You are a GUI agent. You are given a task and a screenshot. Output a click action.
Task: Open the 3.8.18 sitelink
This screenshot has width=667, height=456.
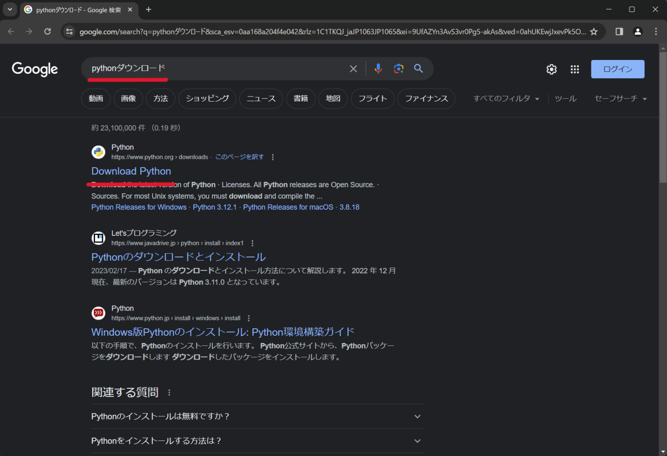350,207
